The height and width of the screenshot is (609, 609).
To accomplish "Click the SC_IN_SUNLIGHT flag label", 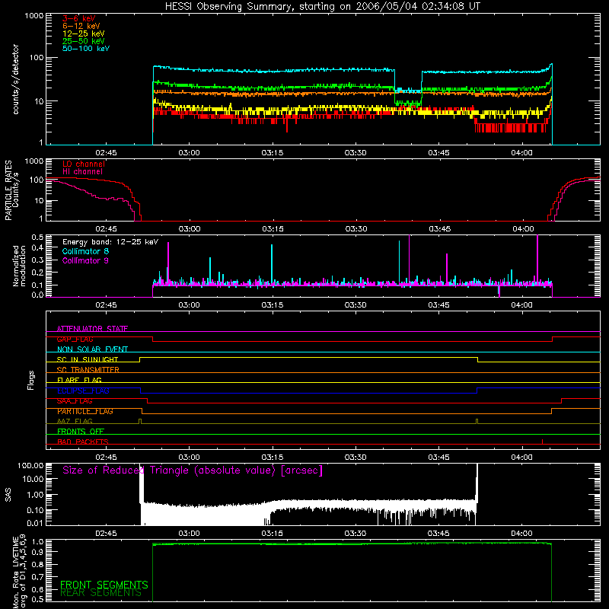I will (x=88, y=359).
